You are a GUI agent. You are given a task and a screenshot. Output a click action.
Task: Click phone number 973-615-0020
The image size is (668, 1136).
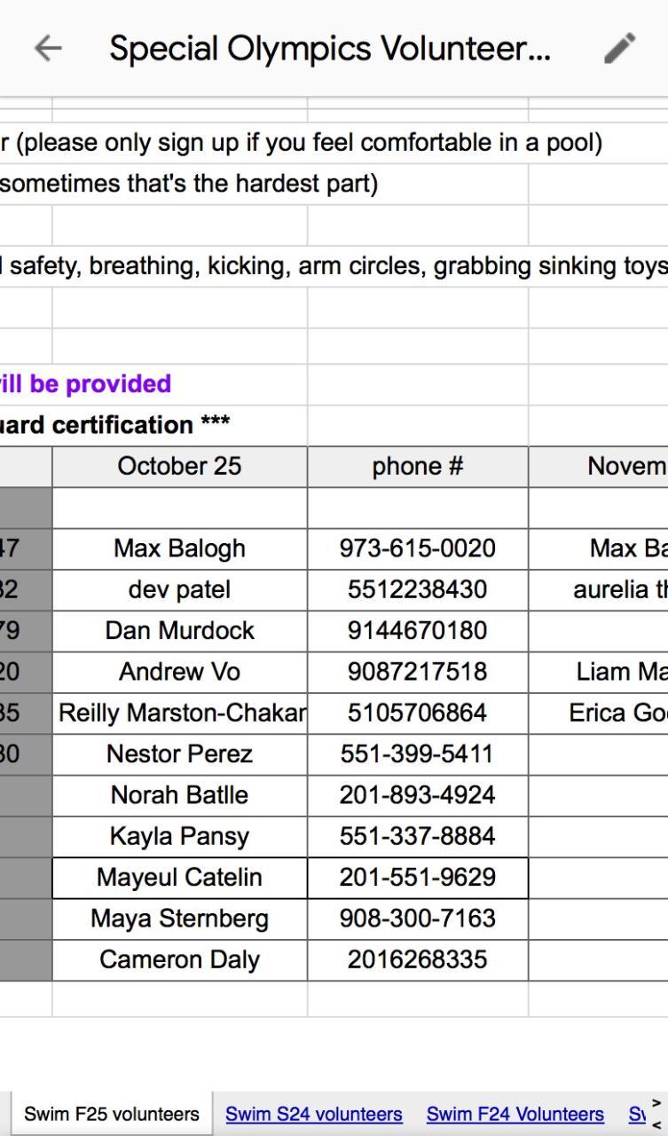(417, 548)
